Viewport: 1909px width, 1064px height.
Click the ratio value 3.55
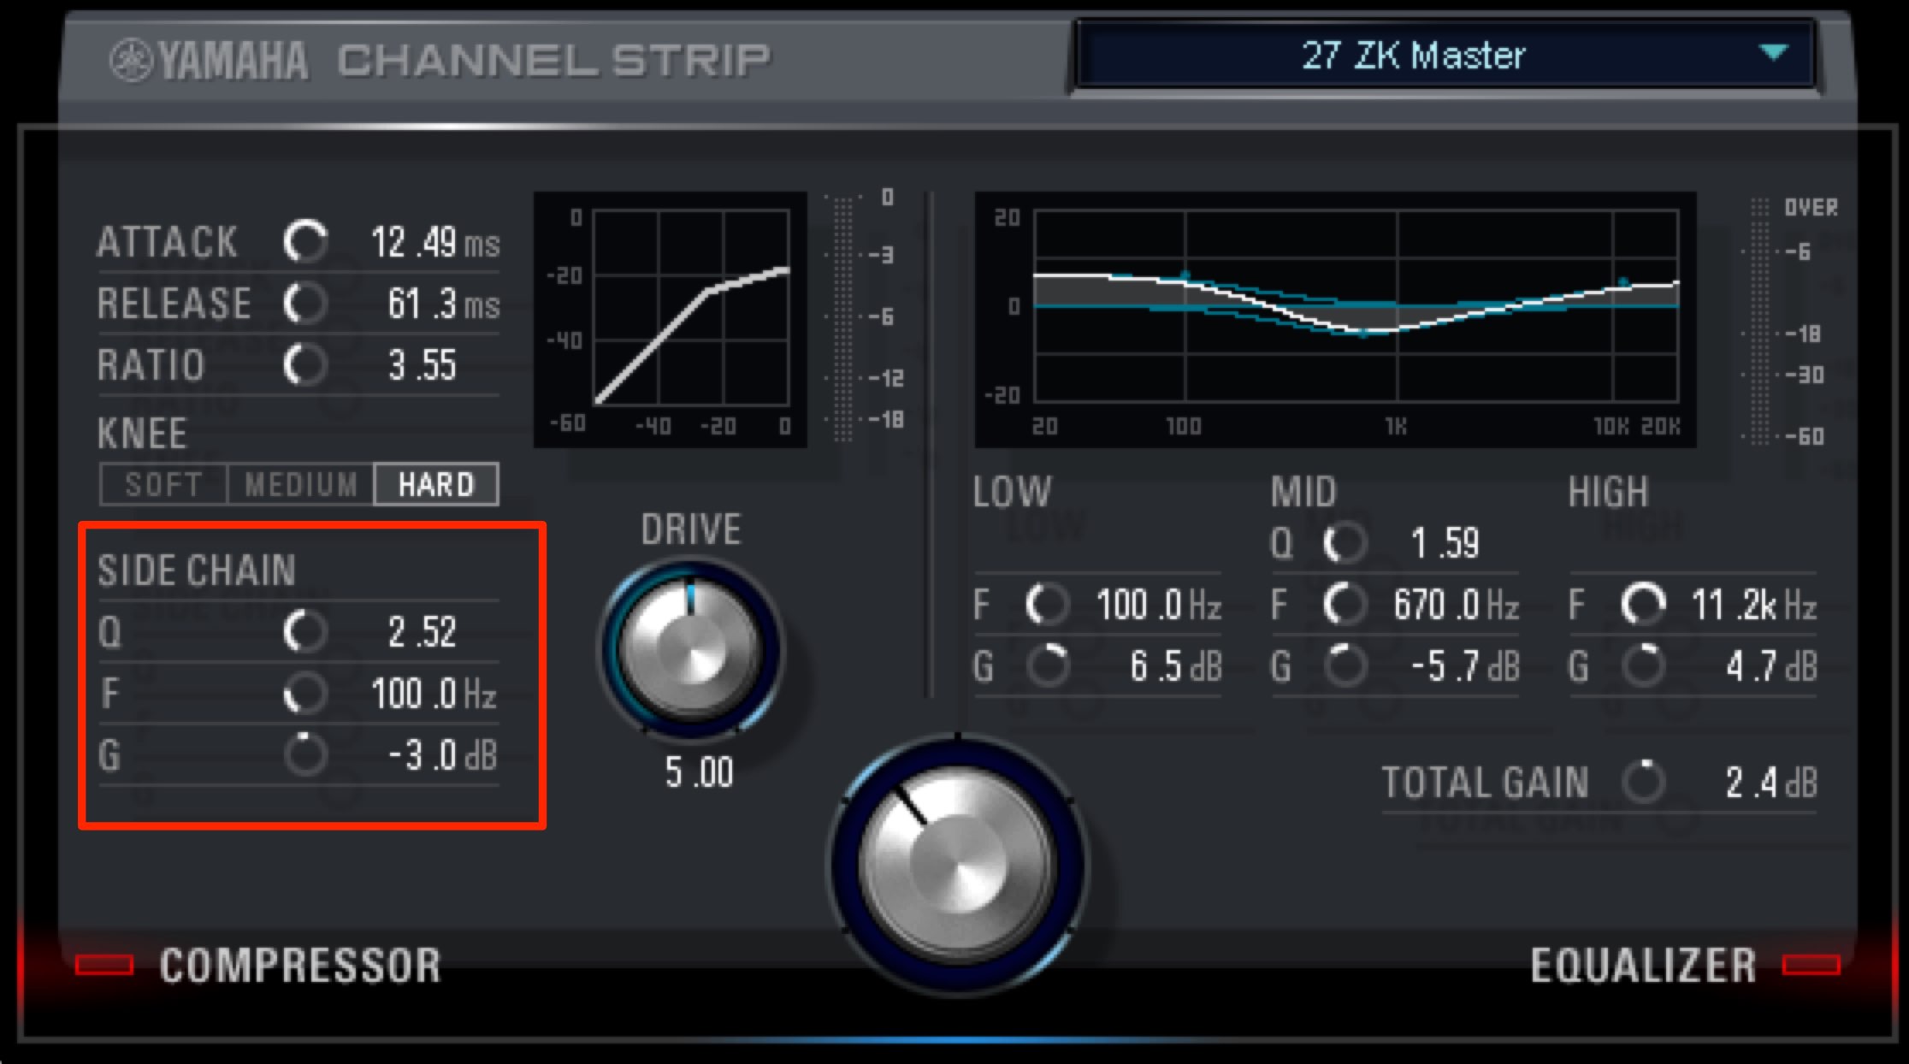click(x=423, y=366)
